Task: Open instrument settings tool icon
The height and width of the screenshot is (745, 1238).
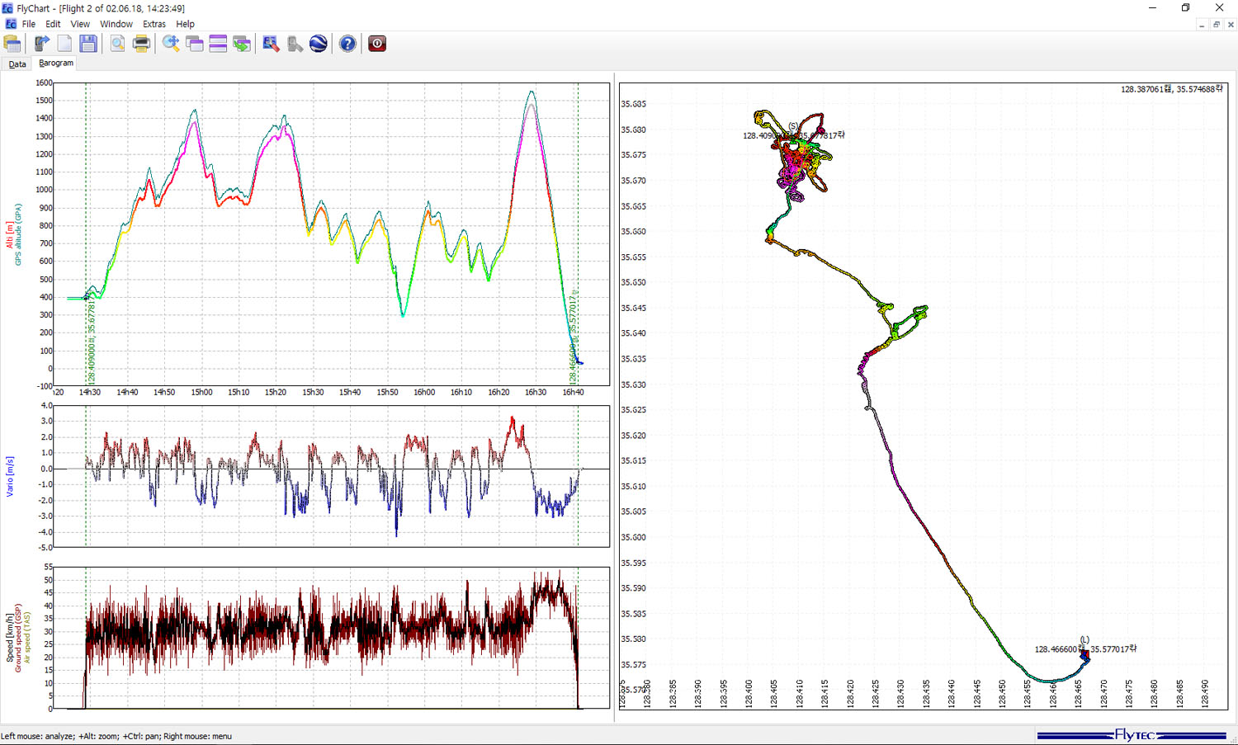Action: pos(271,44)
